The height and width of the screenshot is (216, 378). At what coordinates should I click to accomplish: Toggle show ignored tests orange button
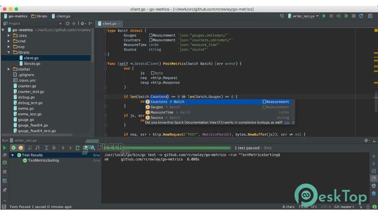click(21, 148)
